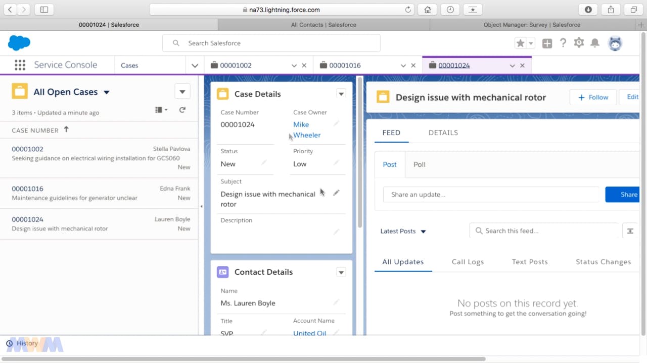Click the History clock icon
This screenshot has height=363, width=647.
[x=9, y=343]
